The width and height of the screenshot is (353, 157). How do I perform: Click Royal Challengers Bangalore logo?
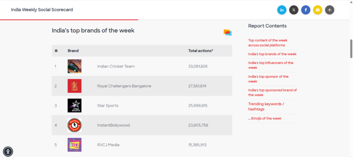(x=74, y=86)
